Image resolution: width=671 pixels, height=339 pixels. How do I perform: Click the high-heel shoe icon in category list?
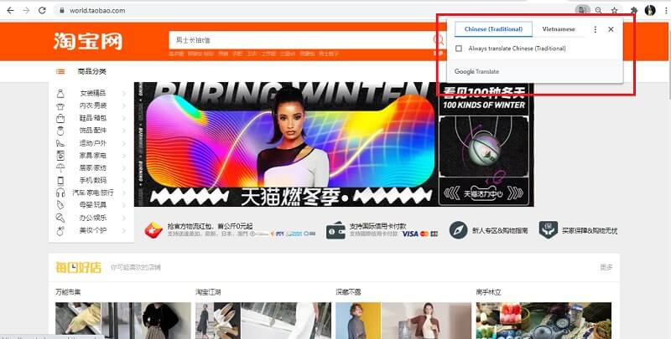tap(60, 143)
